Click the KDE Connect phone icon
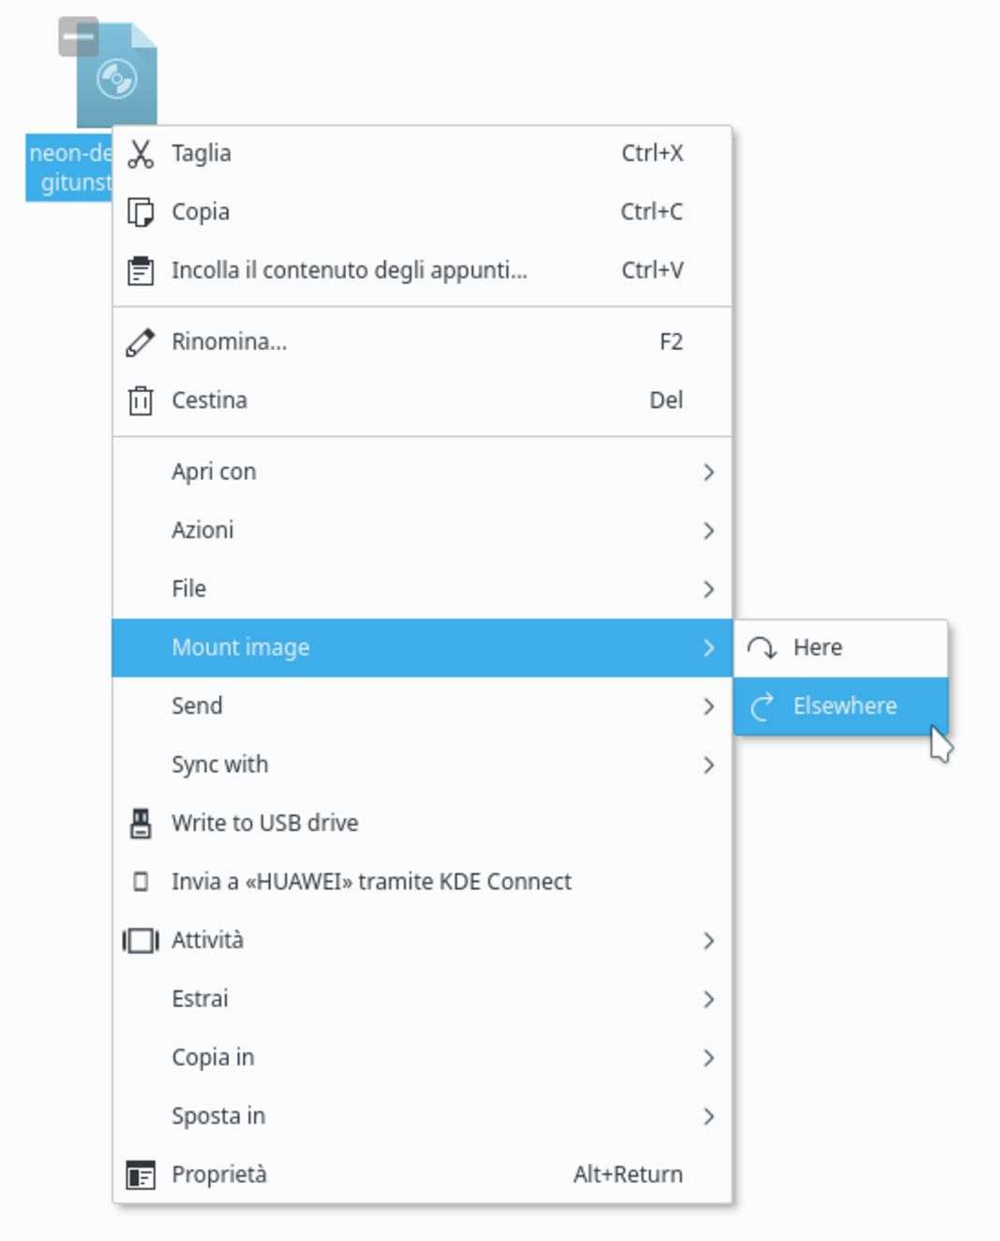 [x=141, y=882]
